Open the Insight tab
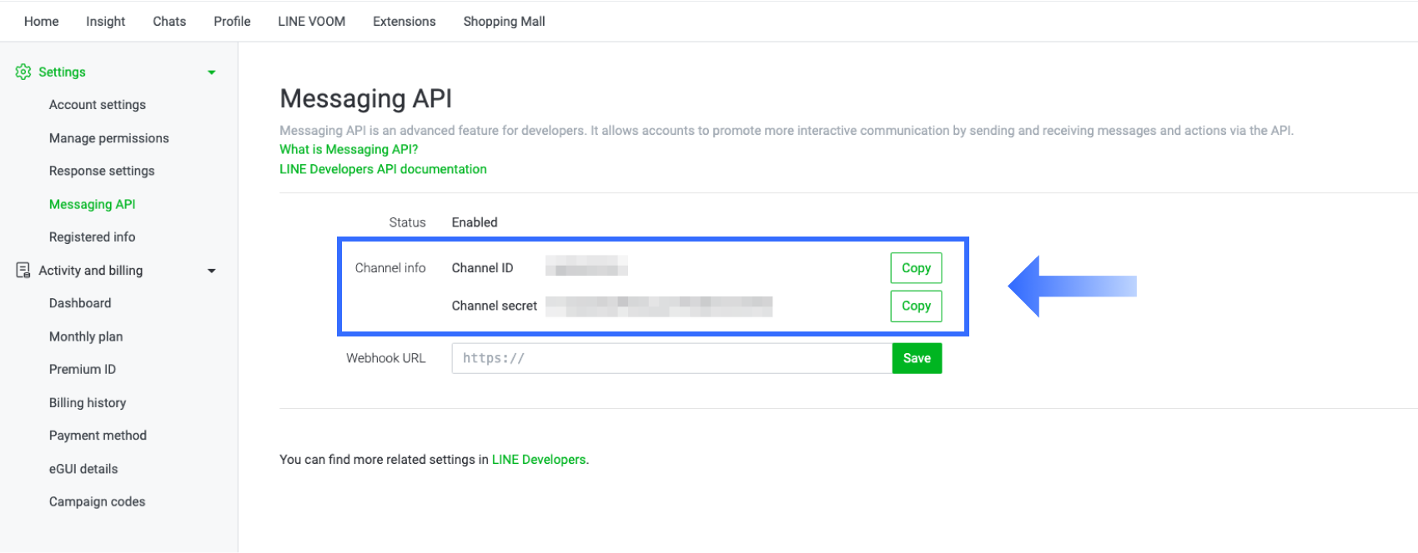 coord(106,22)
